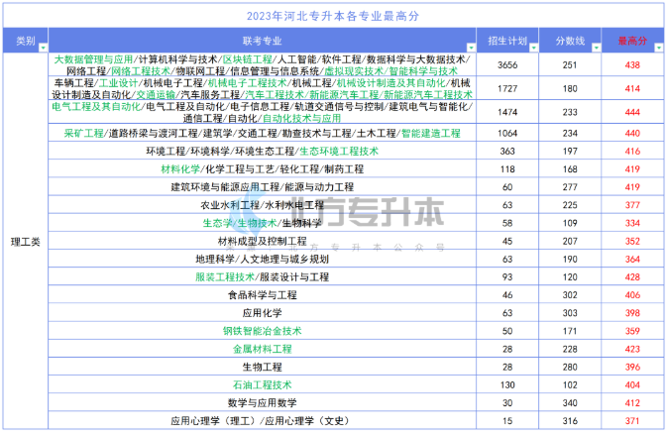Click the 石油工程技术 link
Viewport: 667px width, 432px height.
(x=262, y=384)
